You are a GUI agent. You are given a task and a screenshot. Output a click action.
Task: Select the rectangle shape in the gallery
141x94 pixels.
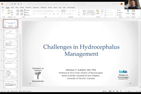[89, 11]
